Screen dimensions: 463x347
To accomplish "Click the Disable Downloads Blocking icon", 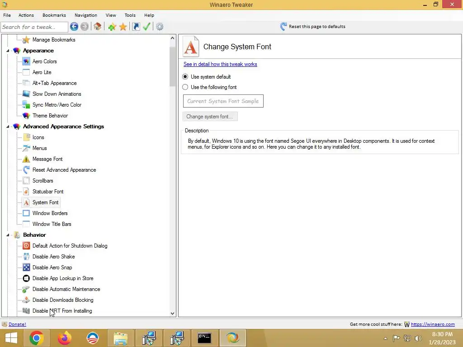I will click(26, 300).
